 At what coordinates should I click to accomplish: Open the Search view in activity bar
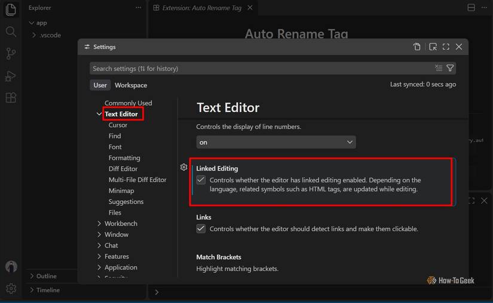click(x=11, y=32)
